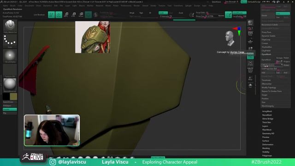Expand the Layers section
The width and height of the screenshot is (295, 166).
tap(265, 126)
